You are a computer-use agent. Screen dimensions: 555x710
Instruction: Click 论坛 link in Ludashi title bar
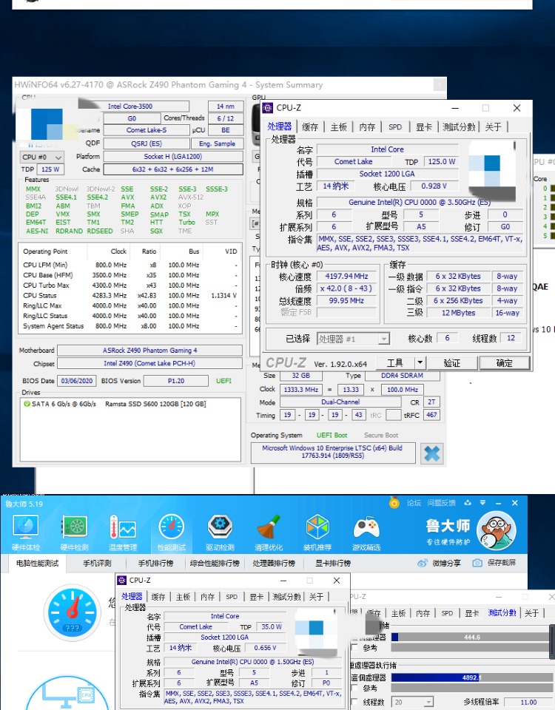[x=414, y=503]
